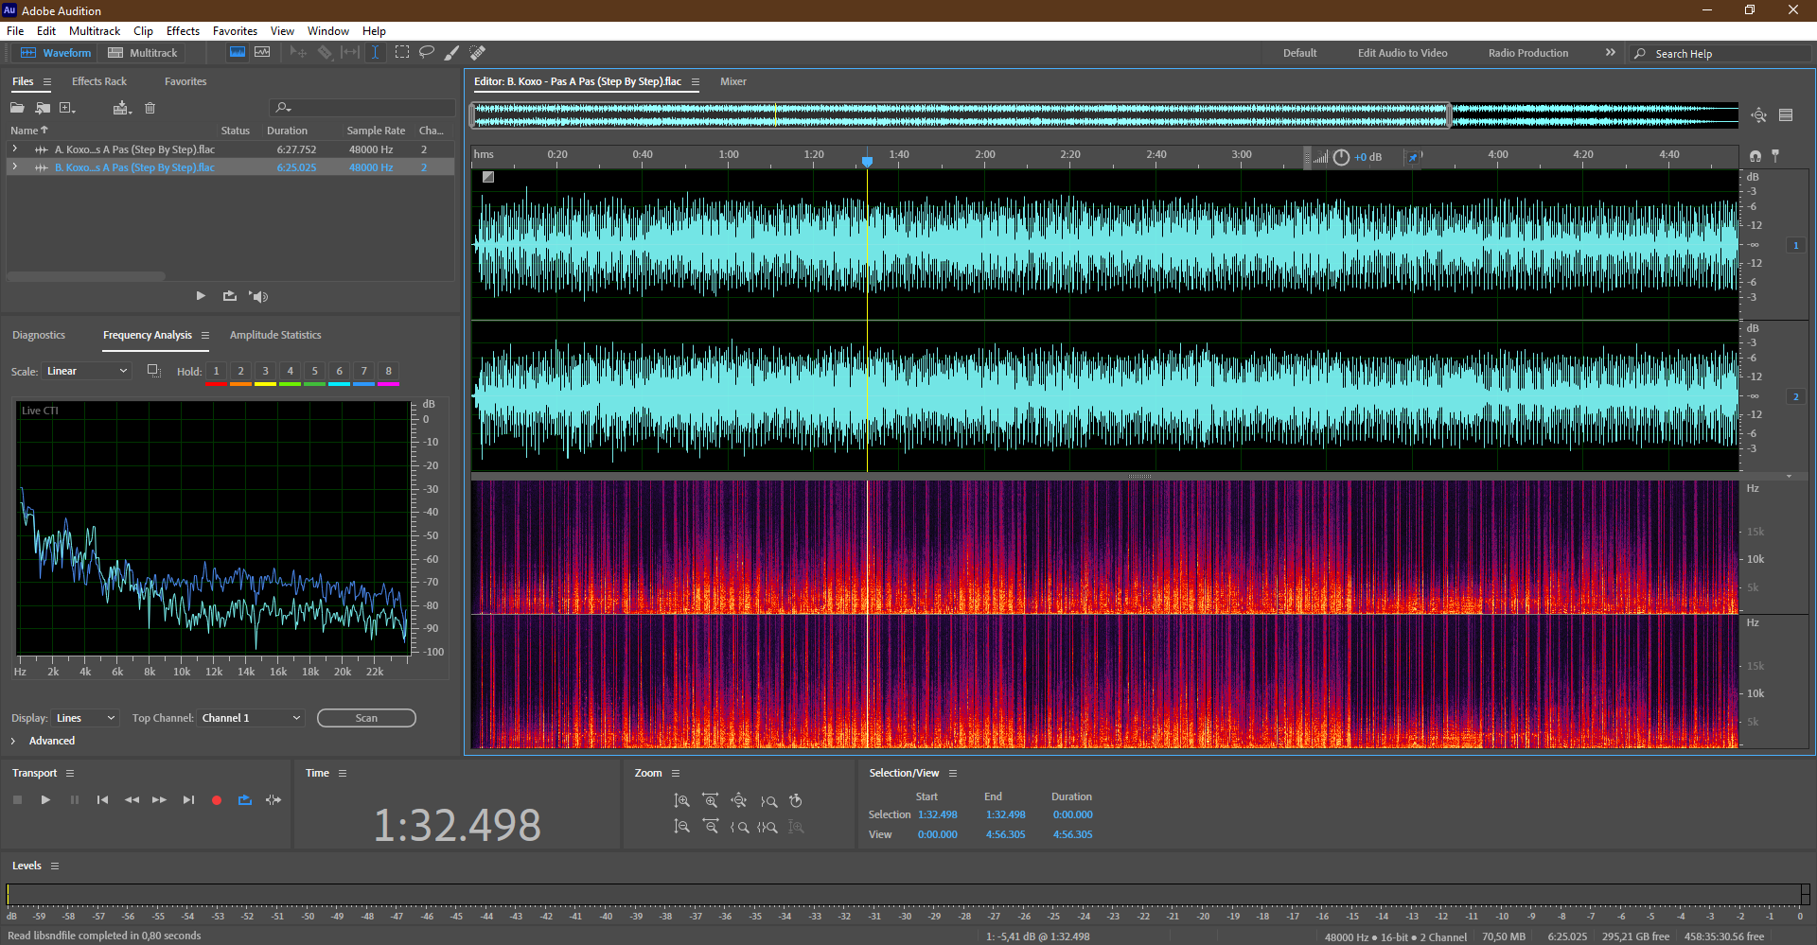Viewport: 1817px width, 945px height.
Task: Switch to Multitrack view button
Action: [x=143, y=53]
